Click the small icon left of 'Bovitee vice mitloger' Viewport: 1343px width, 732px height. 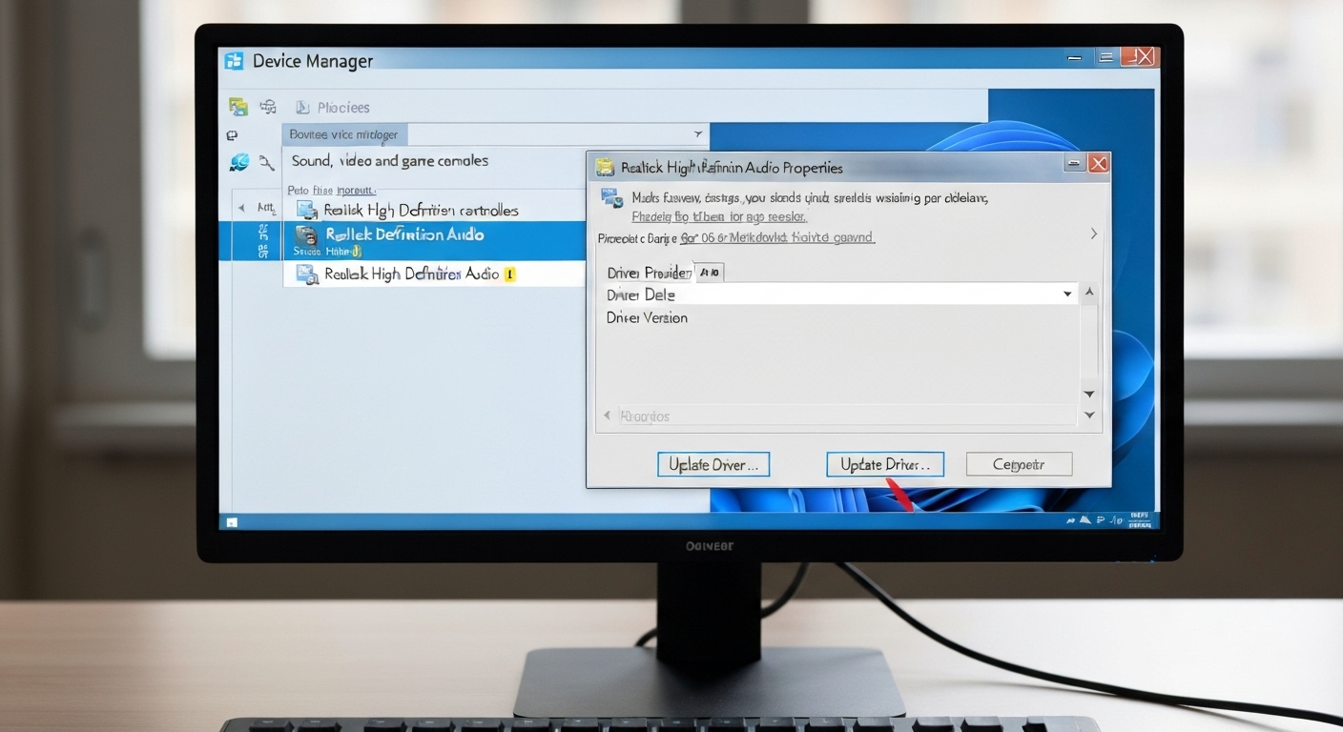(232, 135)
